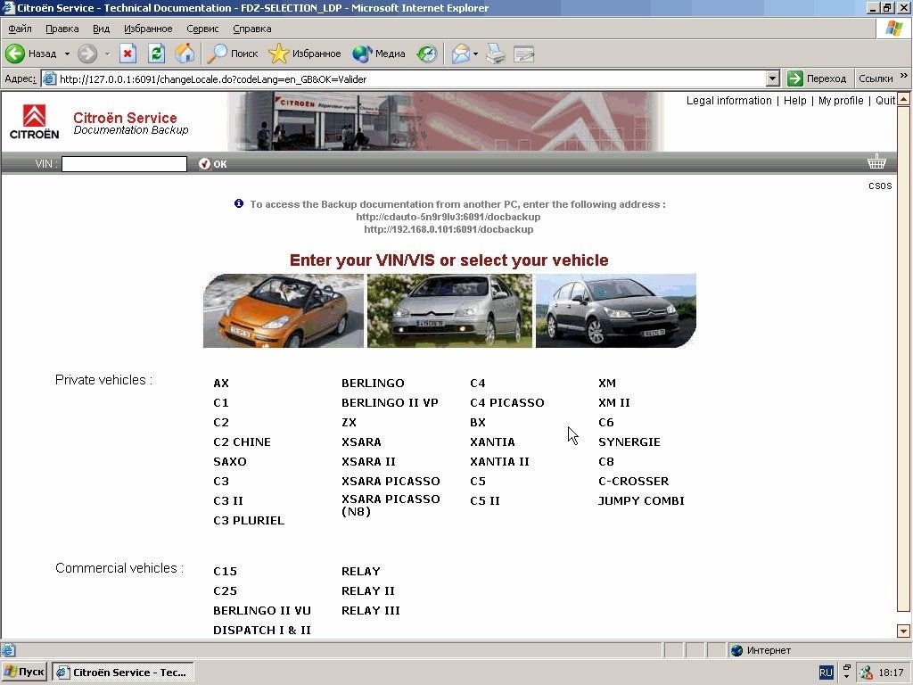Open the Search (Поиск) toolbar button

point(233,54)
